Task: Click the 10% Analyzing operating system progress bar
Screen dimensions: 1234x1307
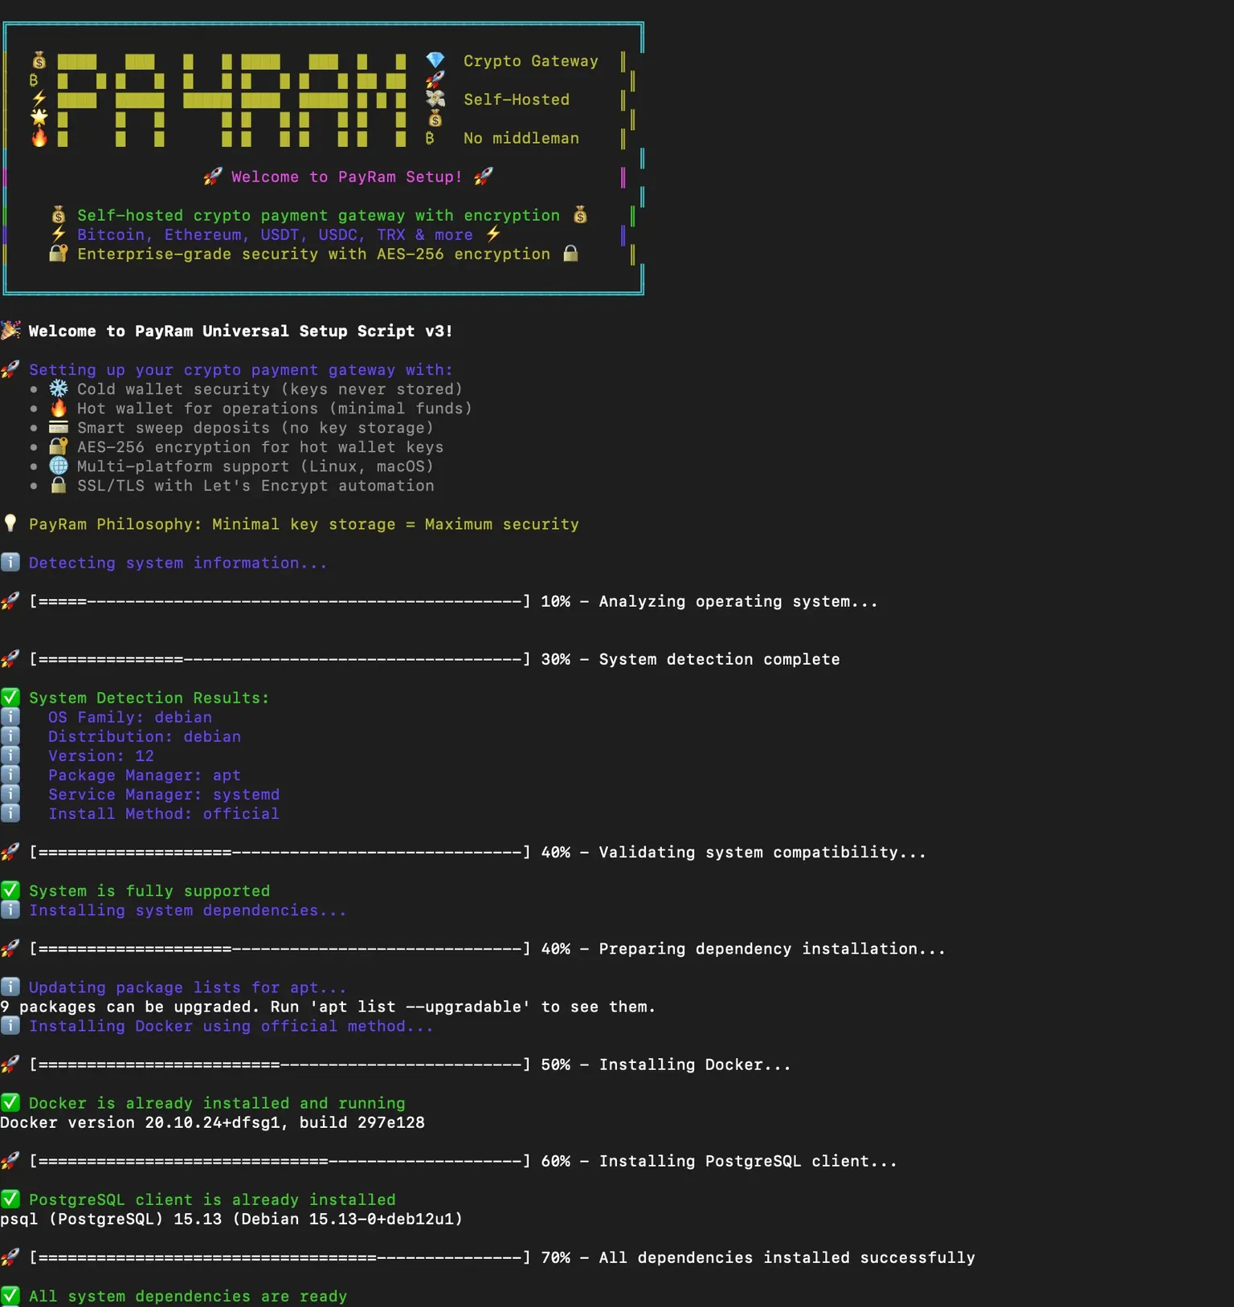Action: tap(280, 601)
